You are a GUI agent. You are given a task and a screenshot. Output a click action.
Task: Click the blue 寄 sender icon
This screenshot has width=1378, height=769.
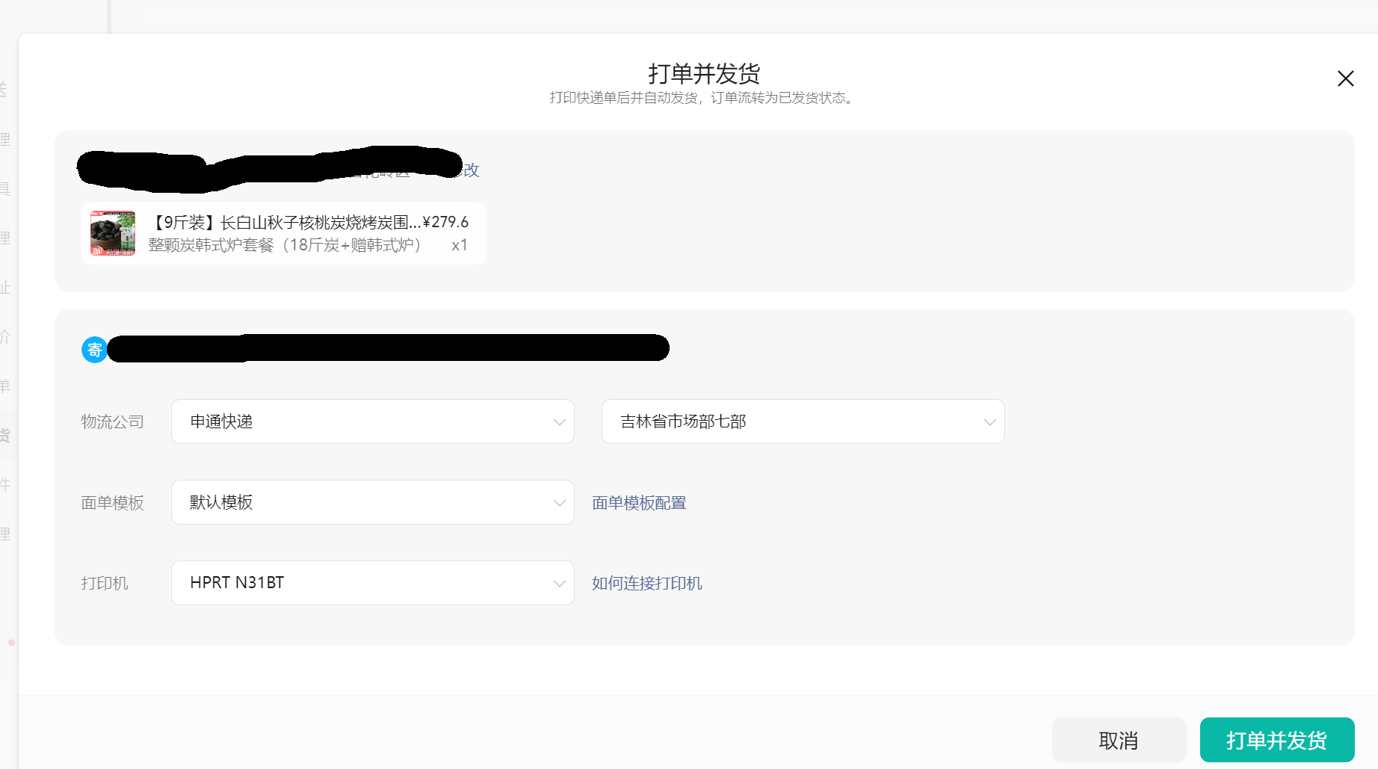click(95, 349)
